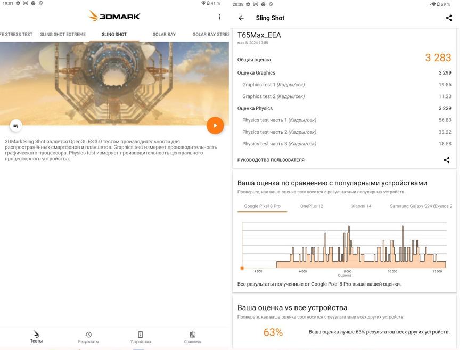
Task: Tap the test details list icon
Action: (16, 125)
